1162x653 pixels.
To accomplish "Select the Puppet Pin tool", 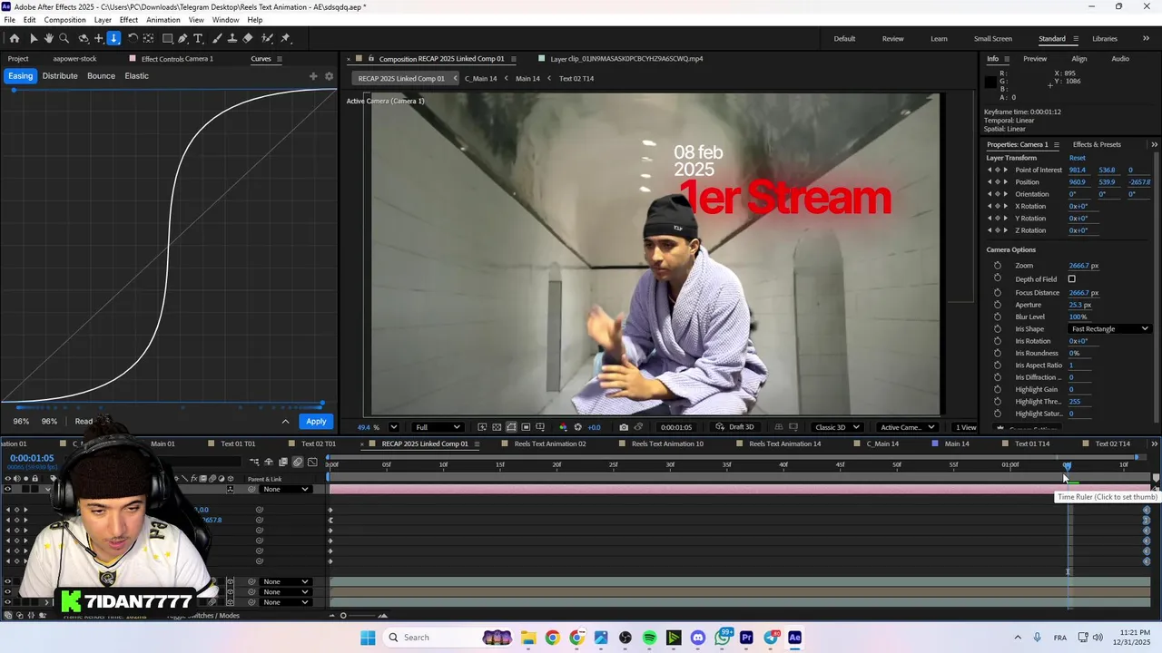I will pyautogui.click(x=285, y=38).
